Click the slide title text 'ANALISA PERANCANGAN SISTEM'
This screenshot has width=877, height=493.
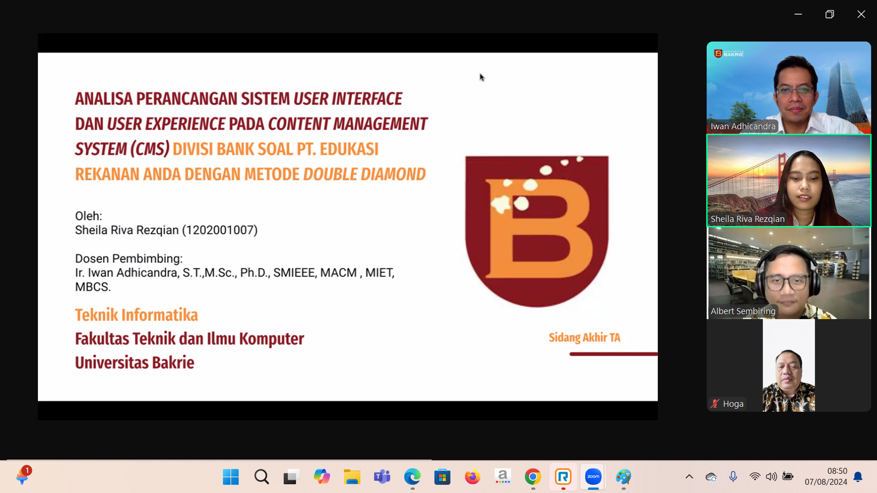tap(182, 99)
